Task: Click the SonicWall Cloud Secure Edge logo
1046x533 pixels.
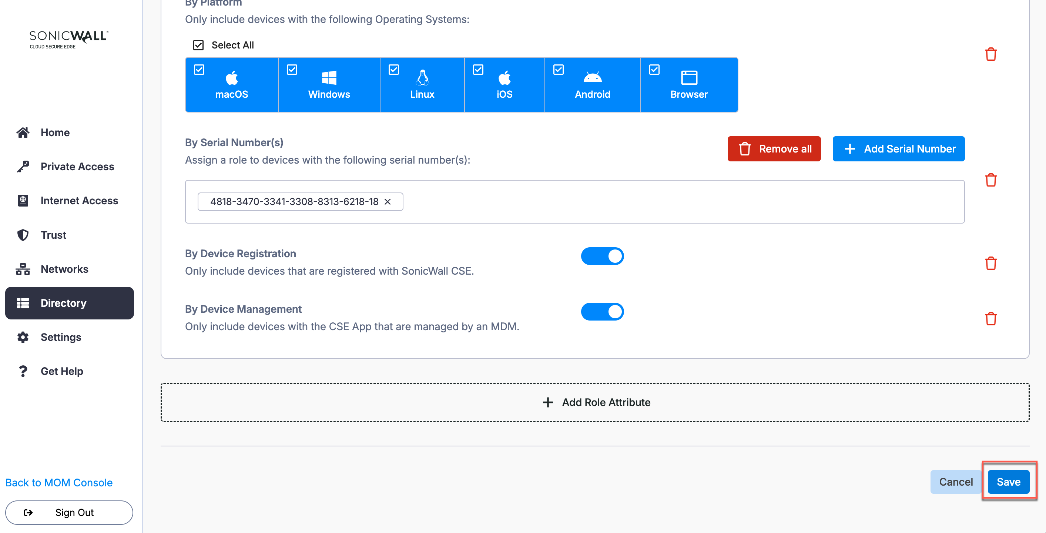Action: 68,39
